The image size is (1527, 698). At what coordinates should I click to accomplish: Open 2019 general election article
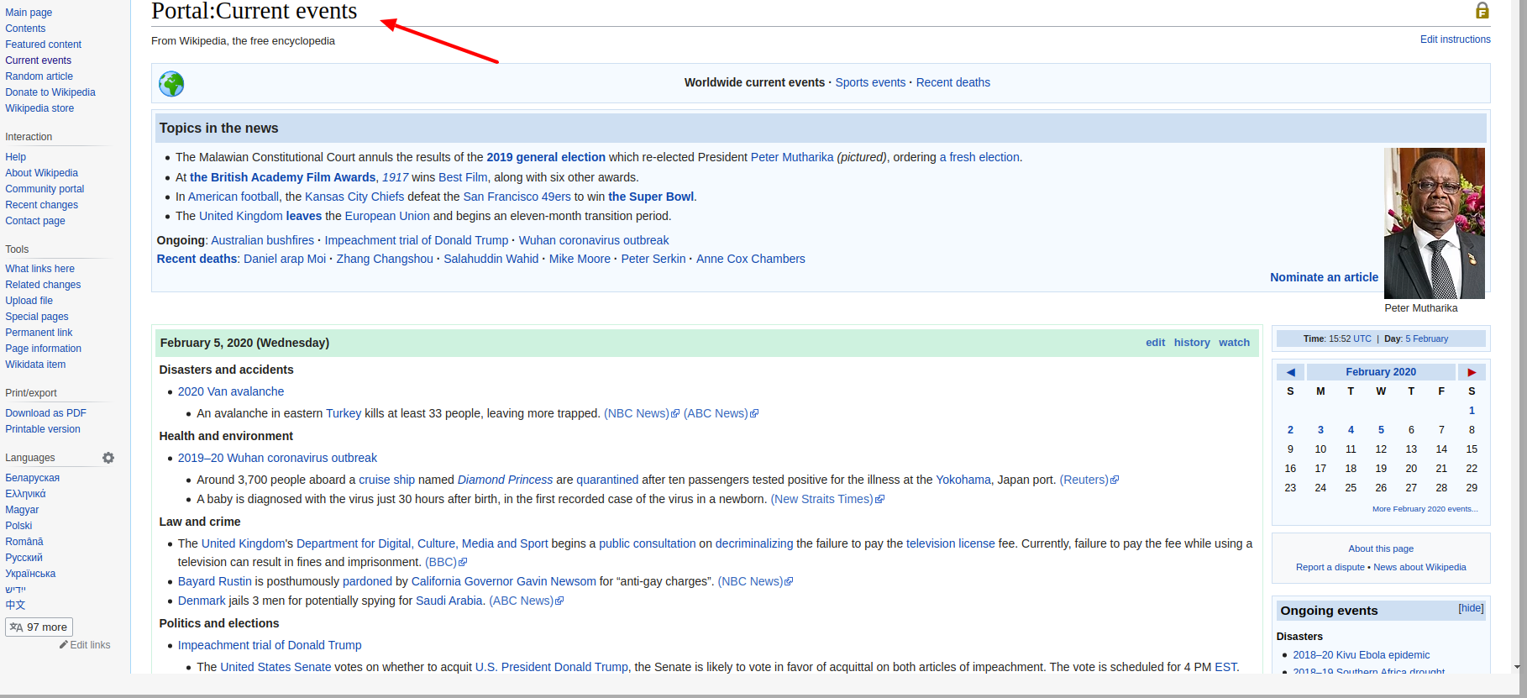coord(546,157)
